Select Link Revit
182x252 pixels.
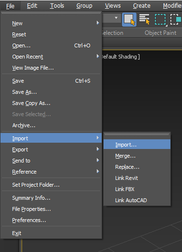pyautogui.click(x=137, y=178)
